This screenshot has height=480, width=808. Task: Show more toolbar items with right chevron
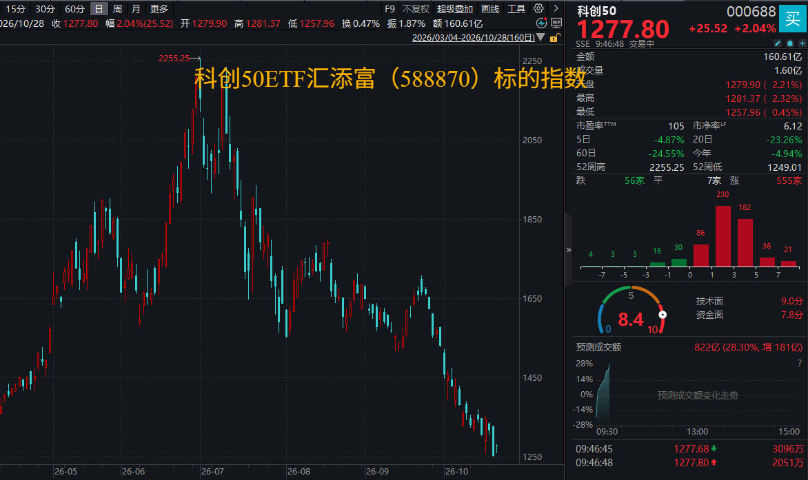point(556,8)
